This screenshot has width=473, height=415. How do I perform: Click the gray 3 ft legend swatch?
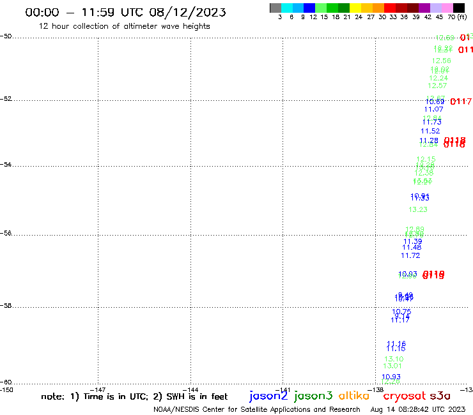pyautogui.click(x=275, y=8)
